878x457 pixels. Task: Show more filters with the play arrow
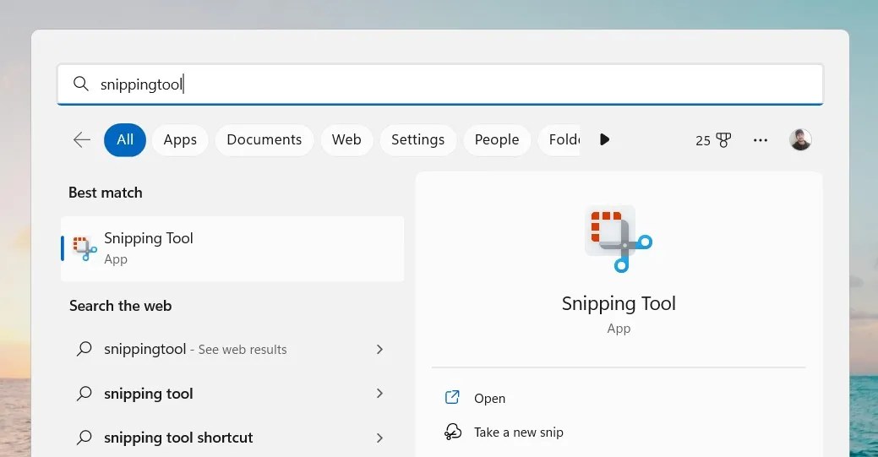pos(604,139)
